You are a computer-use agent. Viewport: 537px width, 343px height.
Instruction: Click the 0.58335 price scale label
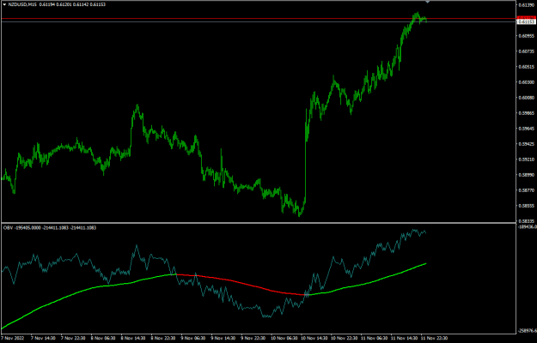[x=527, y=221]
